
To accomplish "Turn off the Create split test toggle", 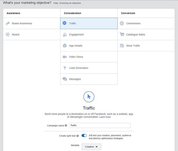I will 84,135.
